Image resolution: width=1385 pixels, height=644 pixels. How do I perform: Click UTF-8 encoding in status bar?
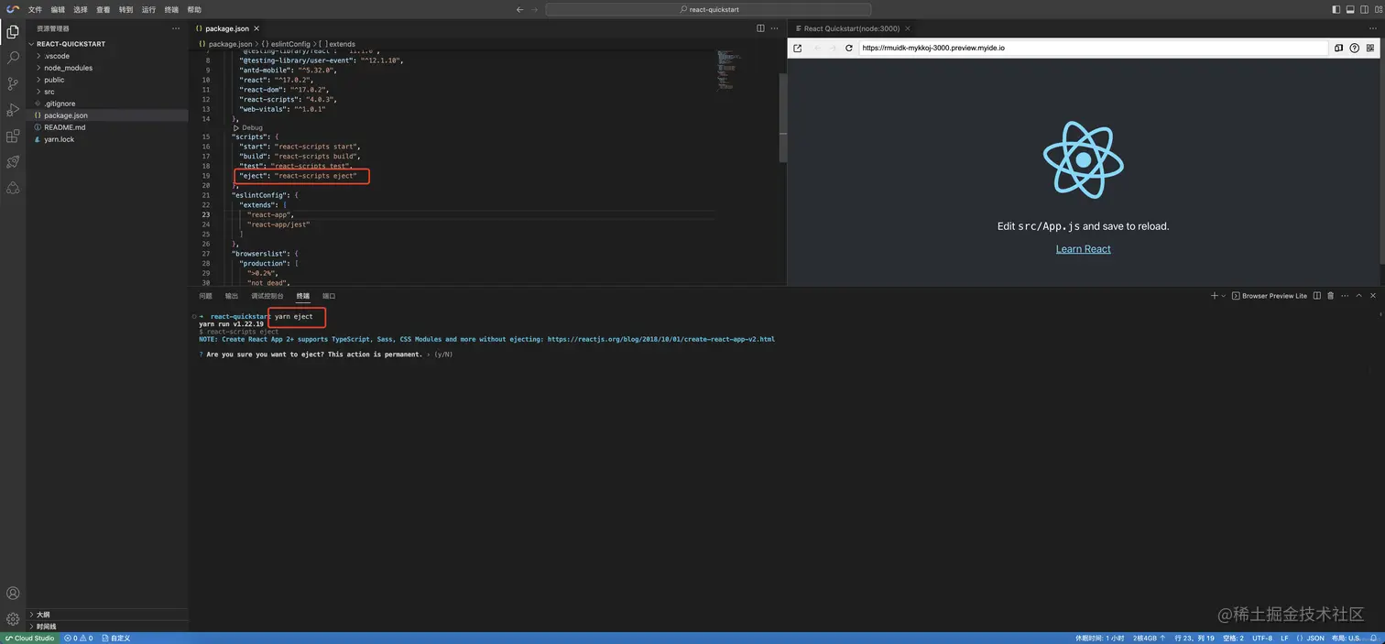pyautogui.click(x=1262, y=638)
